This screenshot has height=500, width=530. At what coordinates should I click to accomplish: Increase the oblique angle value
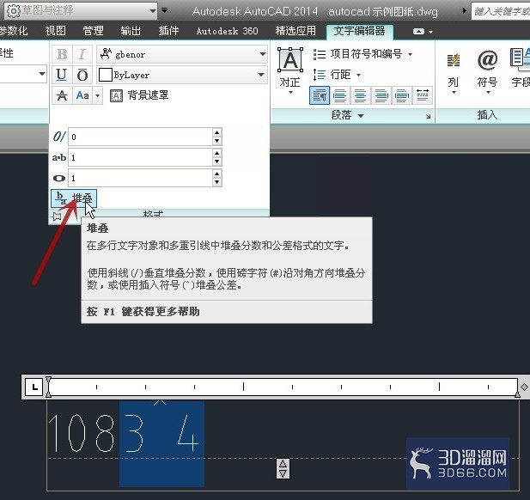[x=217, y=132]
